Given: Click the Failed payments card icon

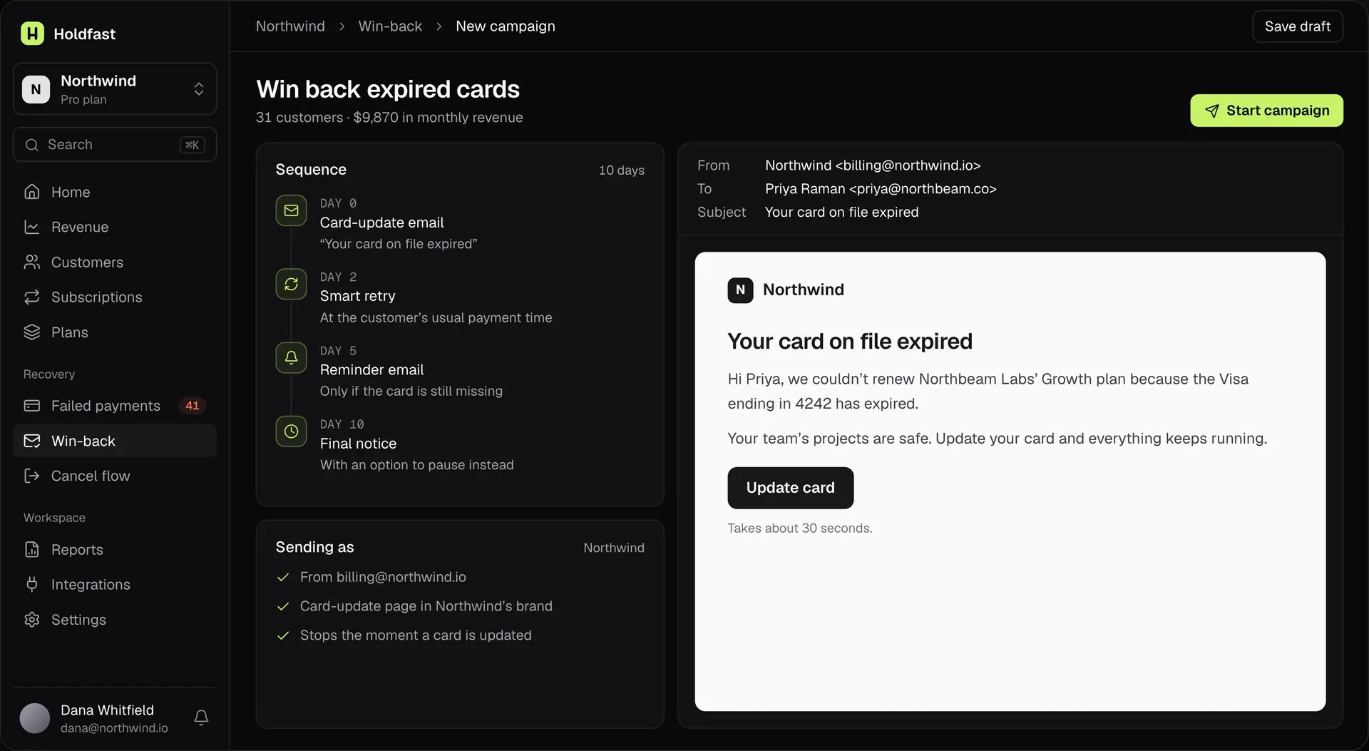Looking at the screenshot, I should click(x=32, y=406).
